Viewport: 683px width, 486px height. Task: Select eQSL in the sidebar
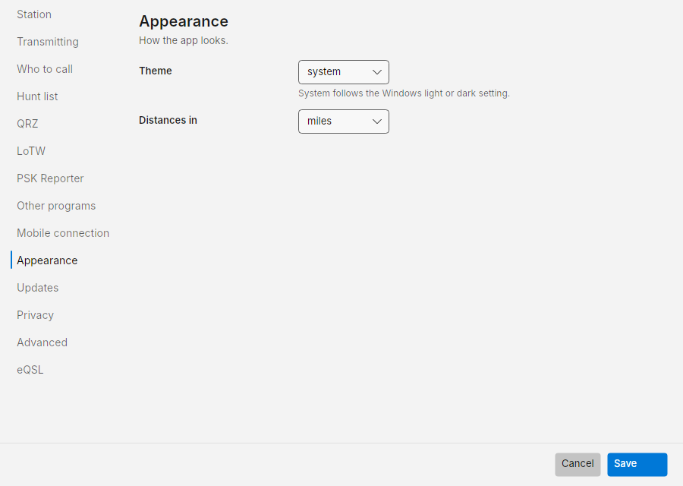tap(30, 370)
